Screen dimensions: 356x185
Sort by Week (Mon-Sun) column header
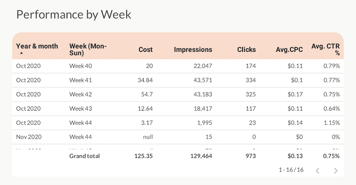pyautogui.click(x=88, y=49)
